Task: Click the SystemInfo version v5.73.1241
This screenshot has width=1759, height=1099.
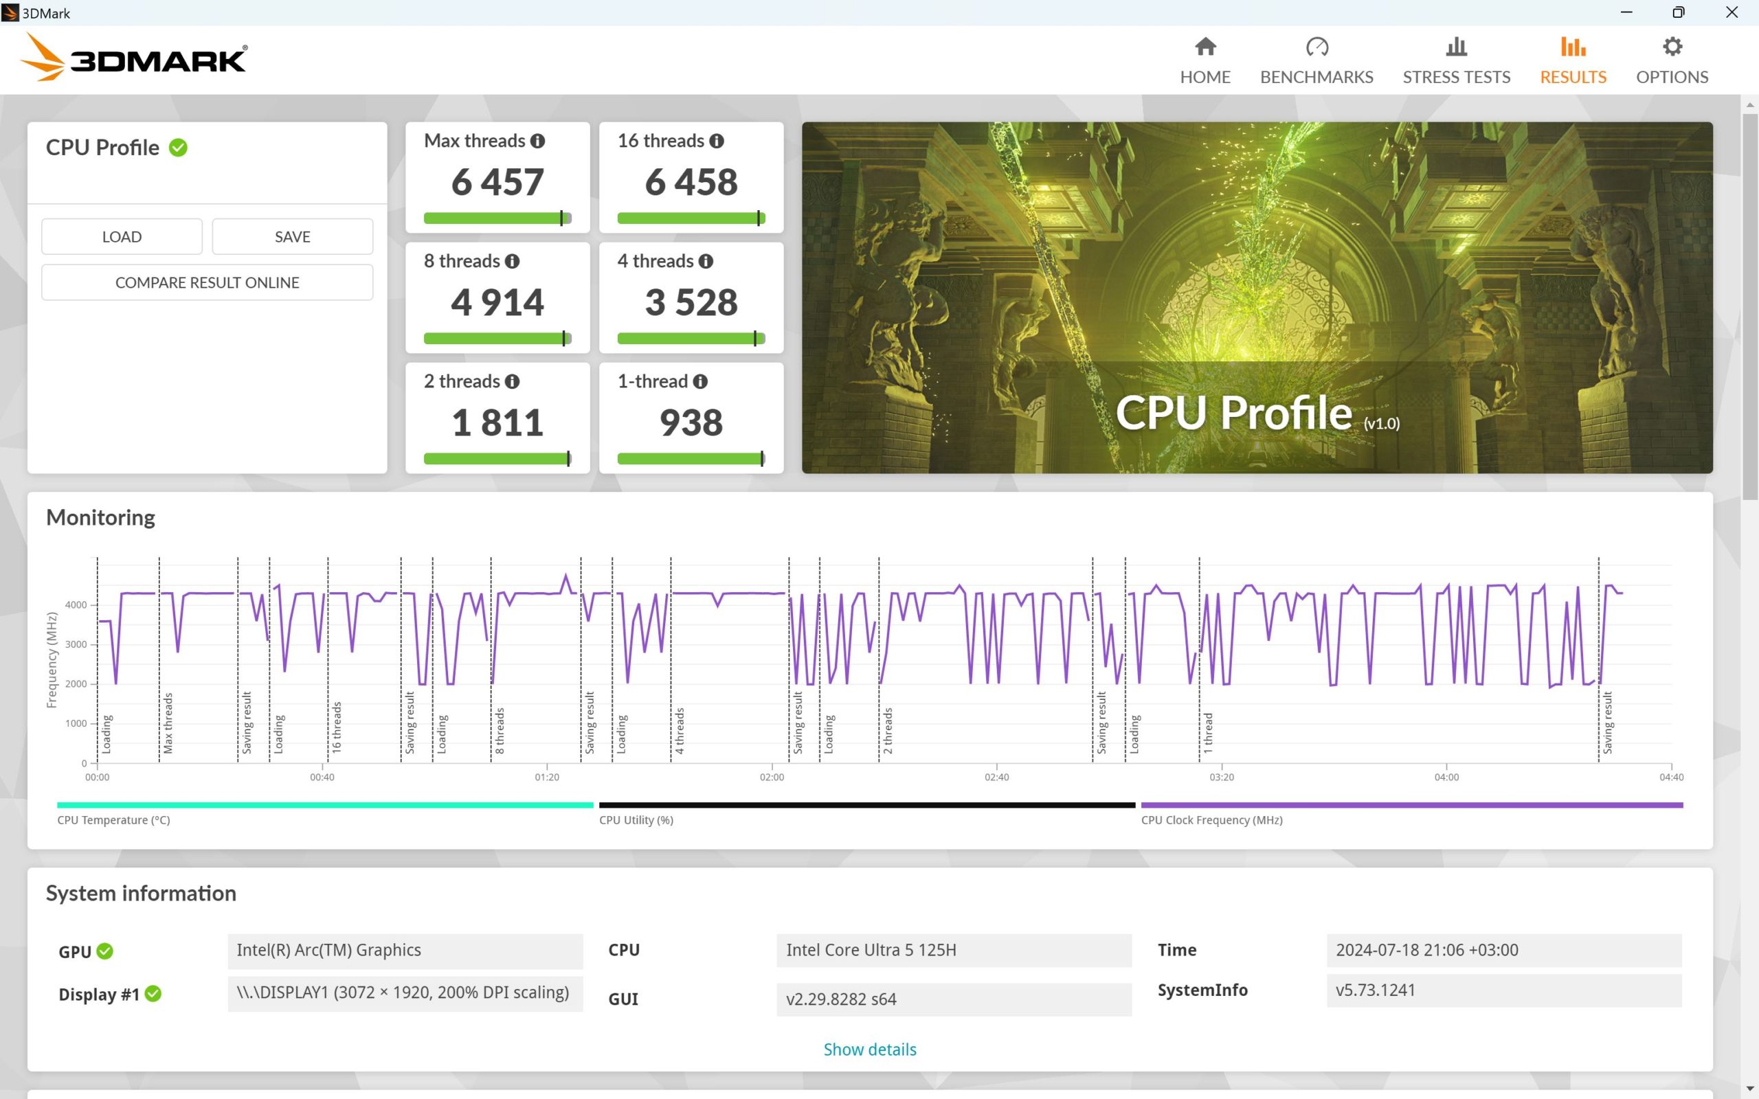Action: pyautogui.click(x=1504, y=990)
